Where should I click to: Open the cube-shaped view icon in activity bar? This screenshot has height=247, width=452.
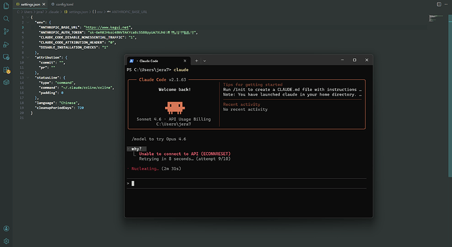[6, 83]
